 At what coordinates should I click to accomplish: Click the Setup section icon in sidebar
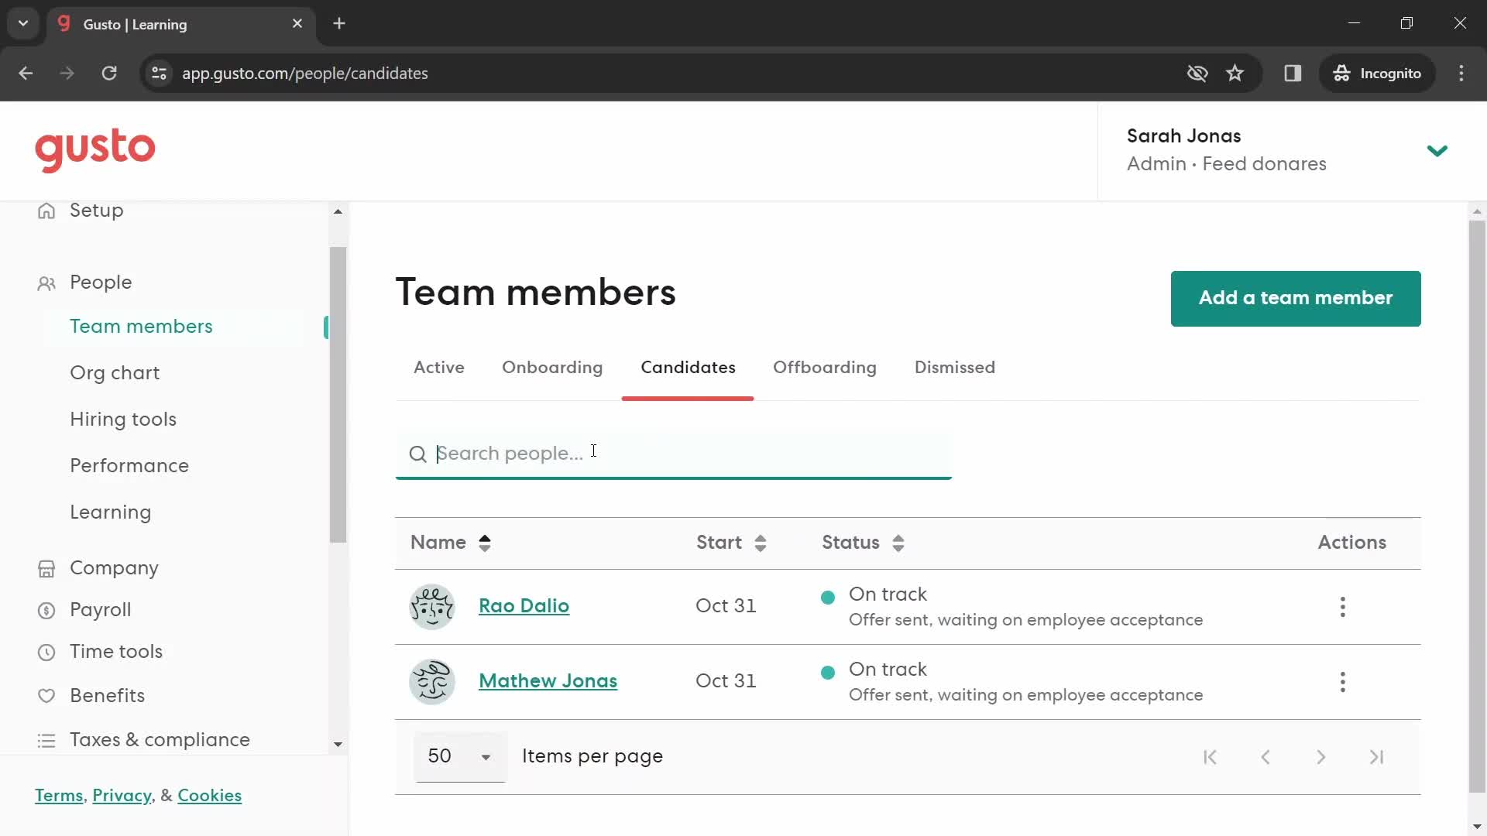46,211
